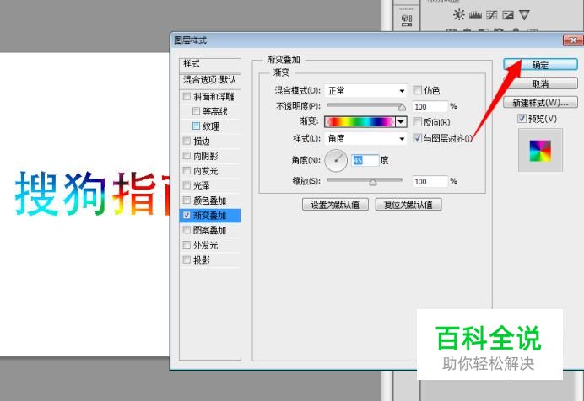Viewport: 584px width, 401px height.
Task: Enable 内阴影 layer effect
Action: [x=187, y=156]
